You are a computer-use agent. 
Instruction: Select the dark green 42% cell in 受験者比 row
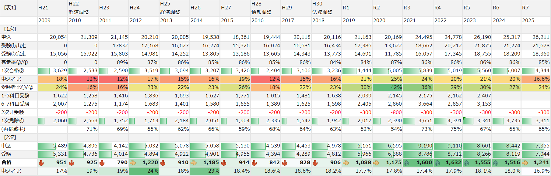[x=387, y=87]
